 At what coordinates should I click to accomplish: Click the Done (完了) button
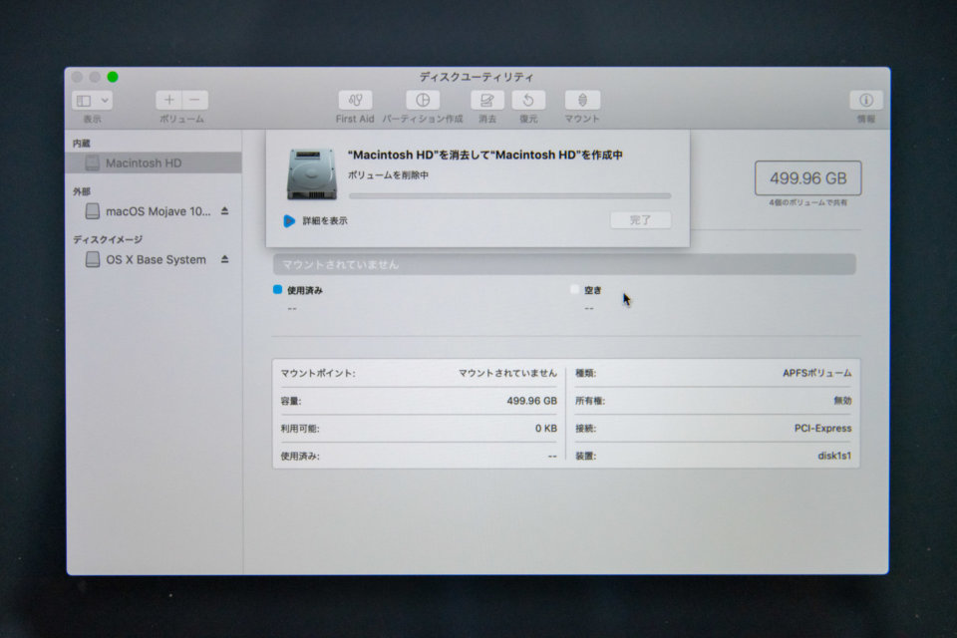coord(641,219)
